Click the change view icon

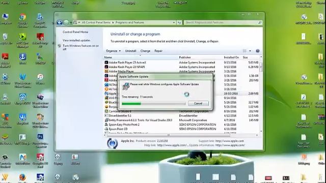tap(244, 51)
